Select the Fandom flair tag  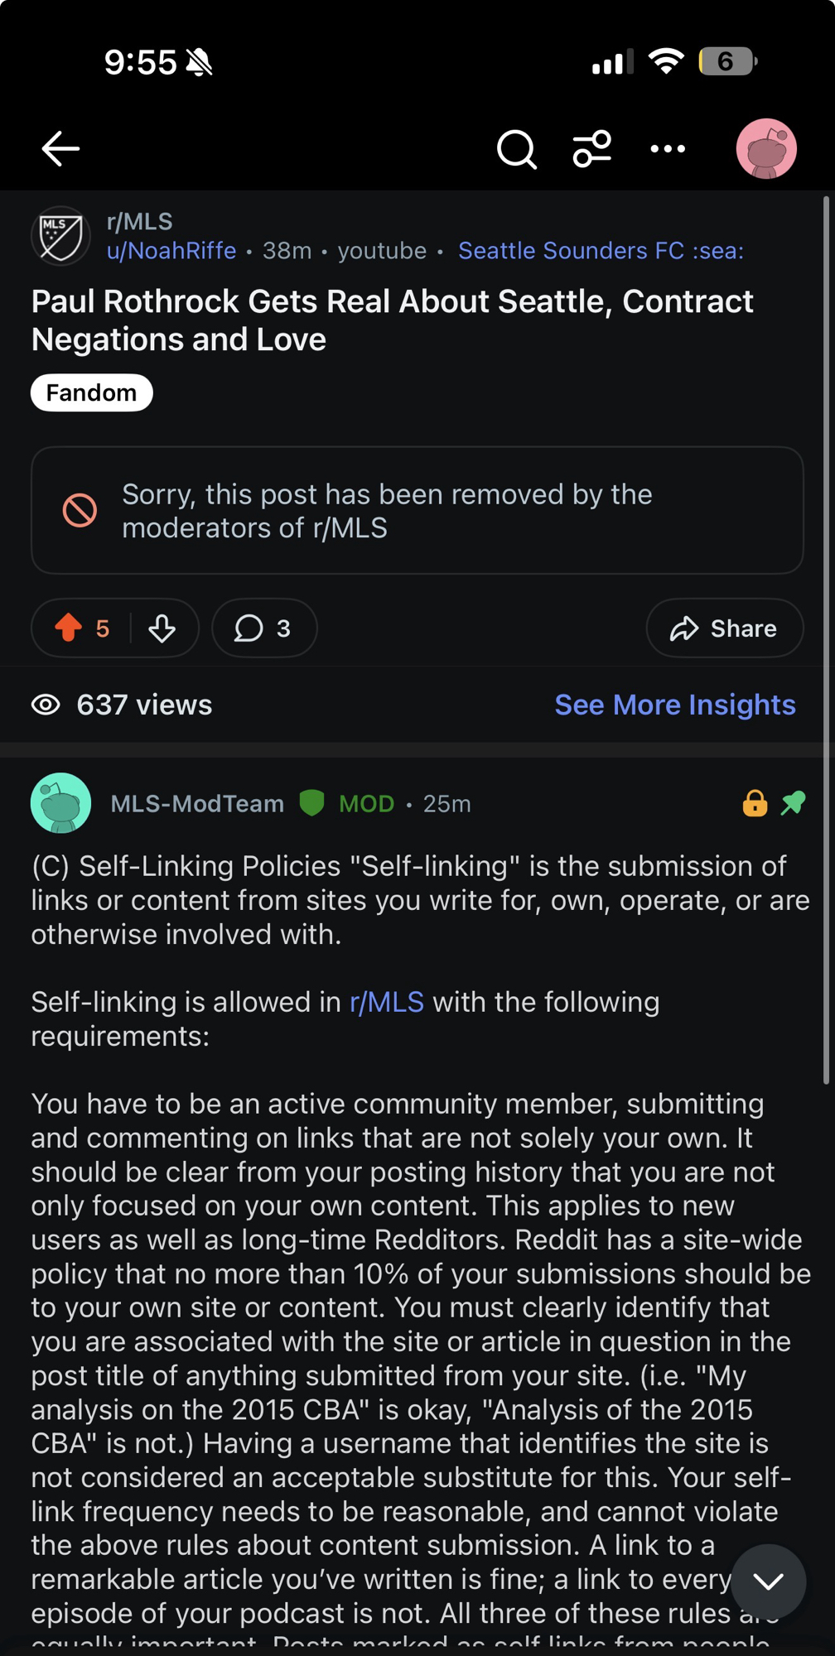(91, 392)
